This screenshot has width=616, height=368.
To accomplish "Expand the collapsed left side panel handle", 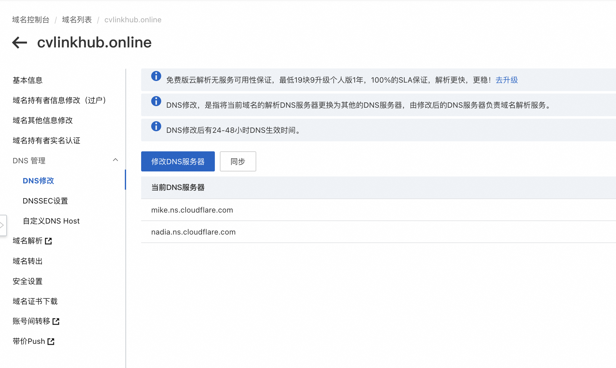I will click(3, 225).
